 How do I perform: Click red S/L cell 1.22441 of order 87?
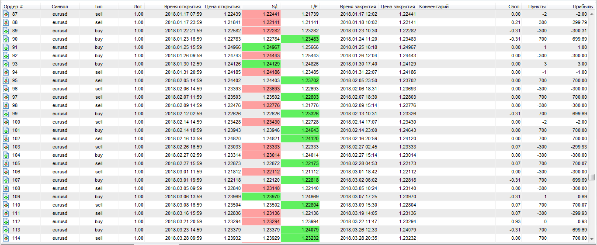[261, 14]
